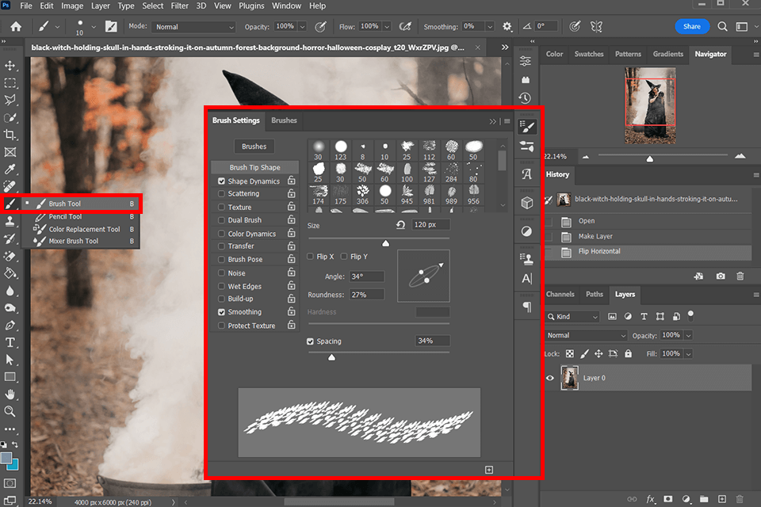Select the Eyedropper tool
Image resolution: width=761 pixels, height=507 pixels.
[x=10, y=170]
